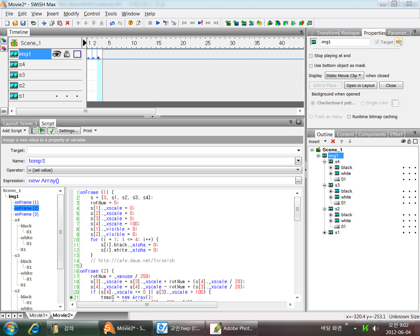
Task: Play the movie
Action: [158, 23]
